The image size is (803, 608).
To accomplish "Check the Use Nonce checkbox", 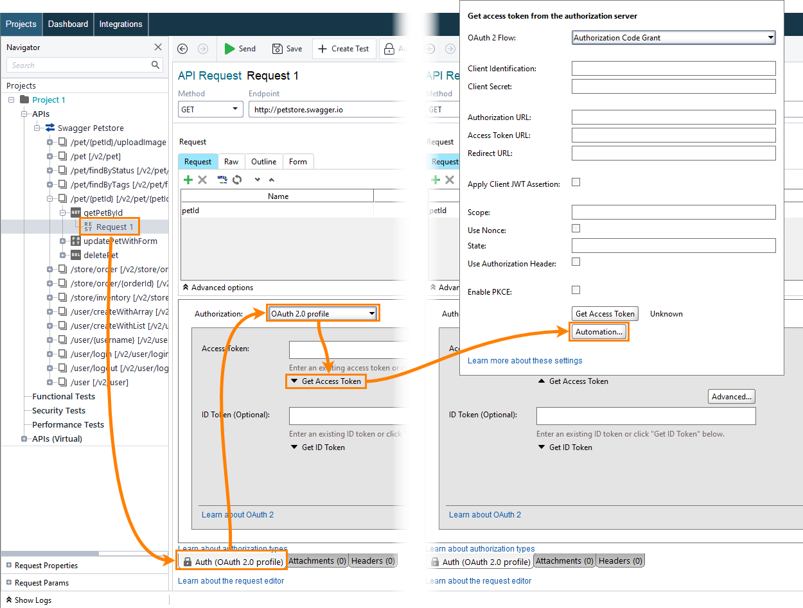I will coord(576,229).
